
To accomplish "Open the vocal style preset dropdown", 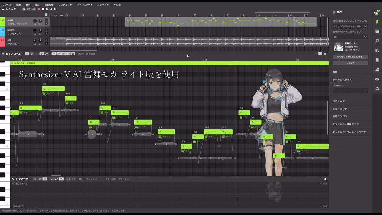I will tap(350, 91).
